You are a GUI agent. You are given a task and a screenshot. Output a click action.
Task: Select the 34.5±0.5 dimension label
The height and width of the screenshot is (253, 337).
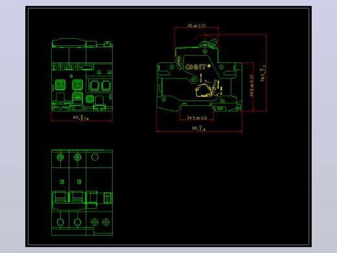[x=197, y=117]
